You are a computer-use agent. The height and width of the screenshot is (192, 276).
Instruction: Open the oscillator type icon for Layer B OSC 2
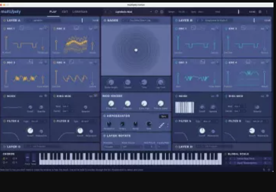point(243,28)
